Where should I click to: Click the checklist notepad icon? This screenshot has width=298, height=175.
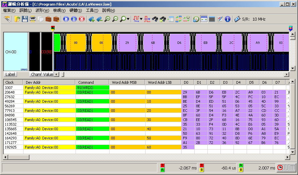coord(220,19)
